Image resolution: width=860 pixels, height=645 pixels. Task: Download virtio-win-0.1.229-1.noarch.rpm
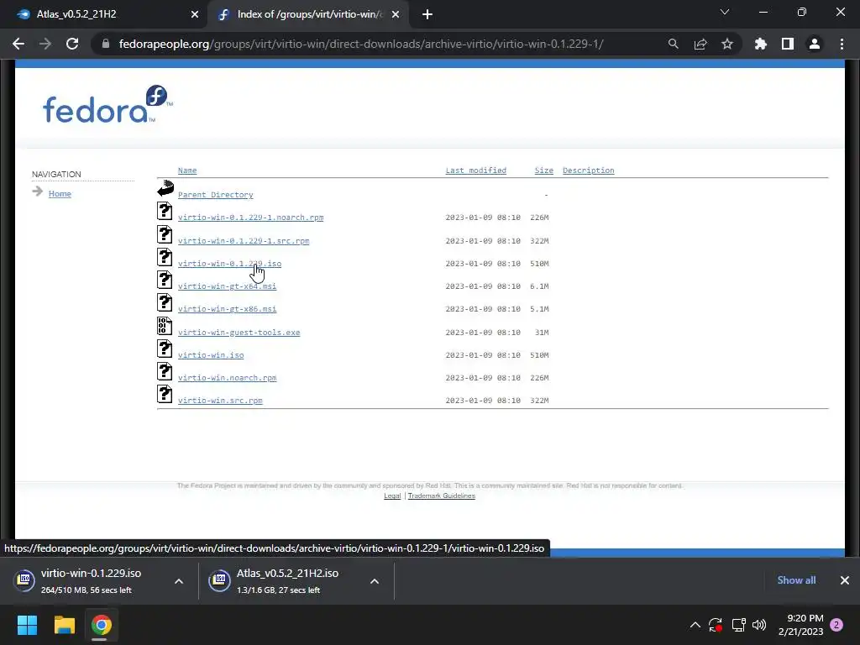tap(250, 218)
